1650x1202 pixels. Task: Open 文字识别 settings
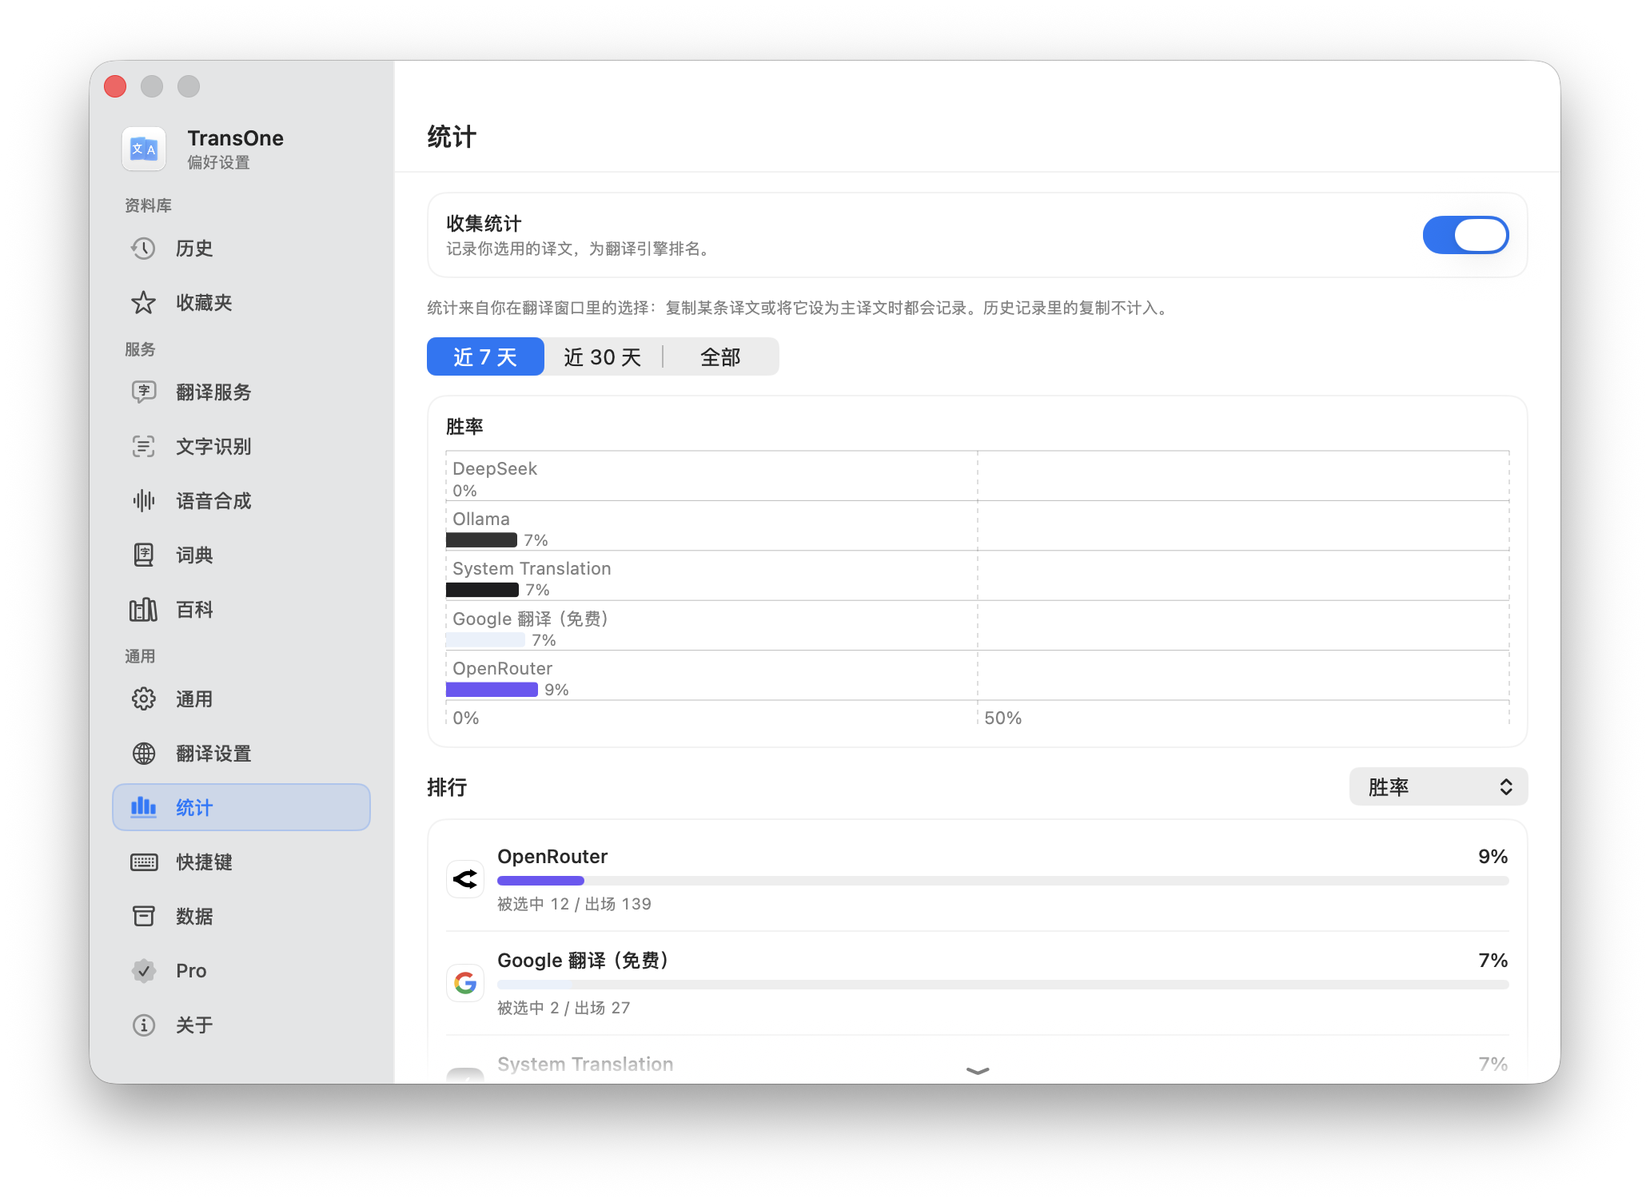tap(241, 447)
